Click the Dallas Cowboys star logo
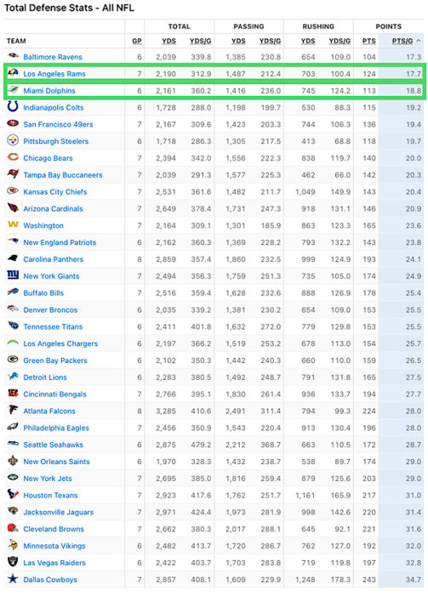The width and height of the screenshot is (428, 595). [x=13, y=579]
